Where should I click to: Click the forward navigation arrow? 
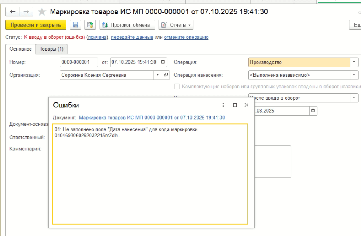(x=26, y=12)
